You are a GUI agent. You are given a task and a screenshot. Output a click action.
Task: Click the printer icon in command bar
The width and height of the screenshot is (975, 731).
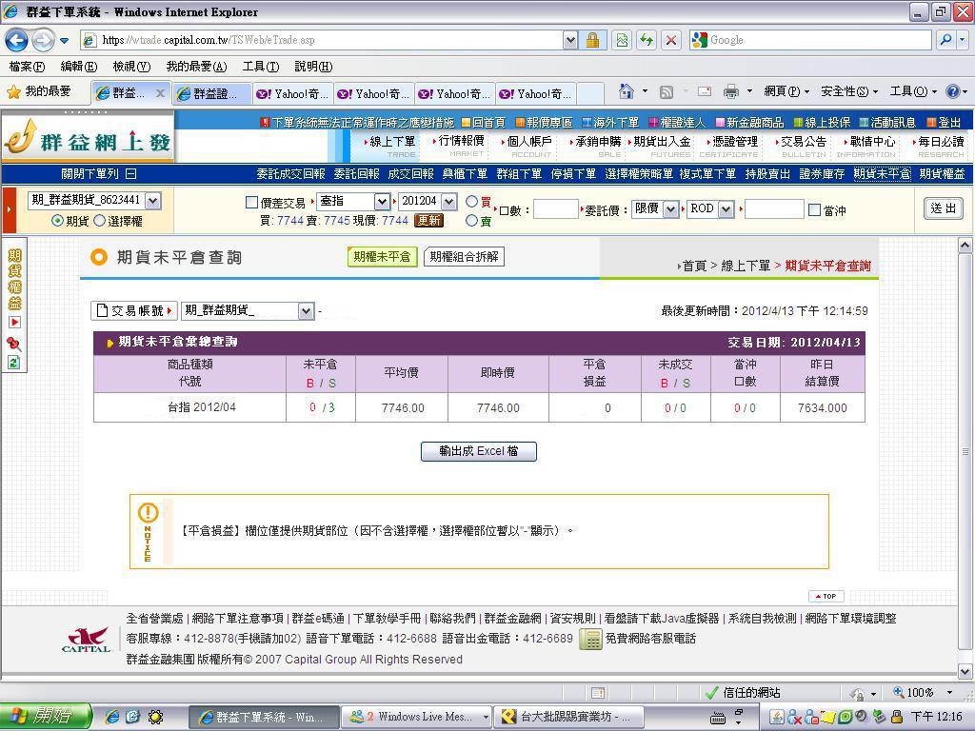(731, 92)
